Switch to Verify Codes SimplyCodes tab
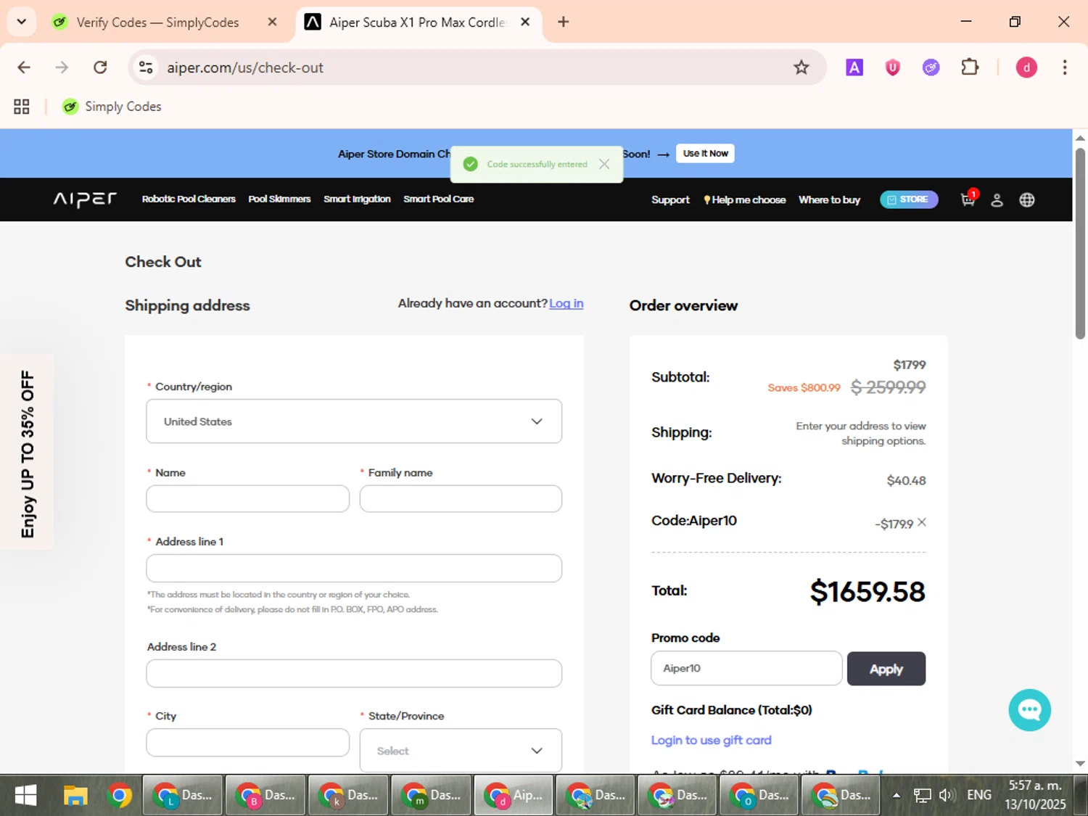This screenshot has height=816, width=1088. click(157, 22)
